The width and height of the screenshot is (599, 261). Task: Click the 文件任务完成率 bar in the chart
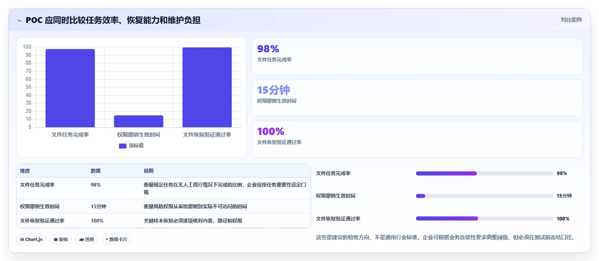70,88
